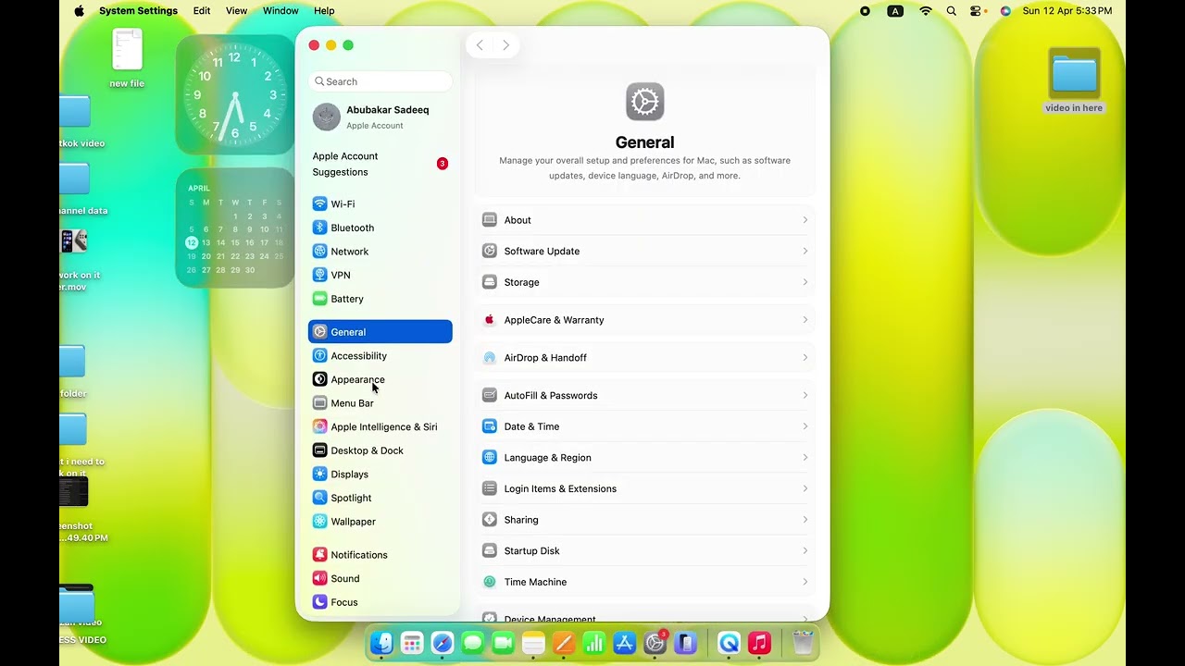
Task: Click the Wi-Fi status menu bar icon
Action: pyautogui.click(x=926, y=11)
